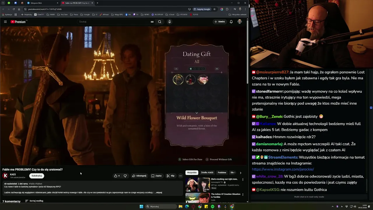Open KAES channel name link
The width and height of the screenshot is (373, 210).
[13, 174]
